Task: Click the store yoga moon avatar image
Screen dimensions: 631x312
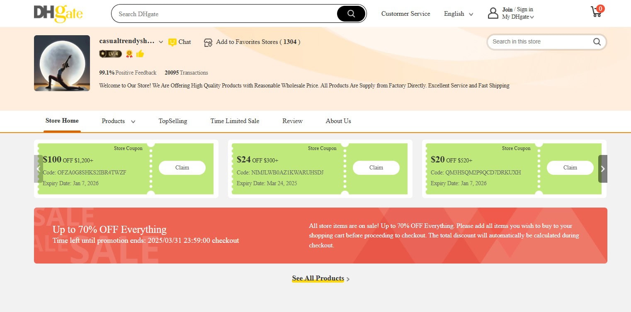Action: tap(62, 63)
